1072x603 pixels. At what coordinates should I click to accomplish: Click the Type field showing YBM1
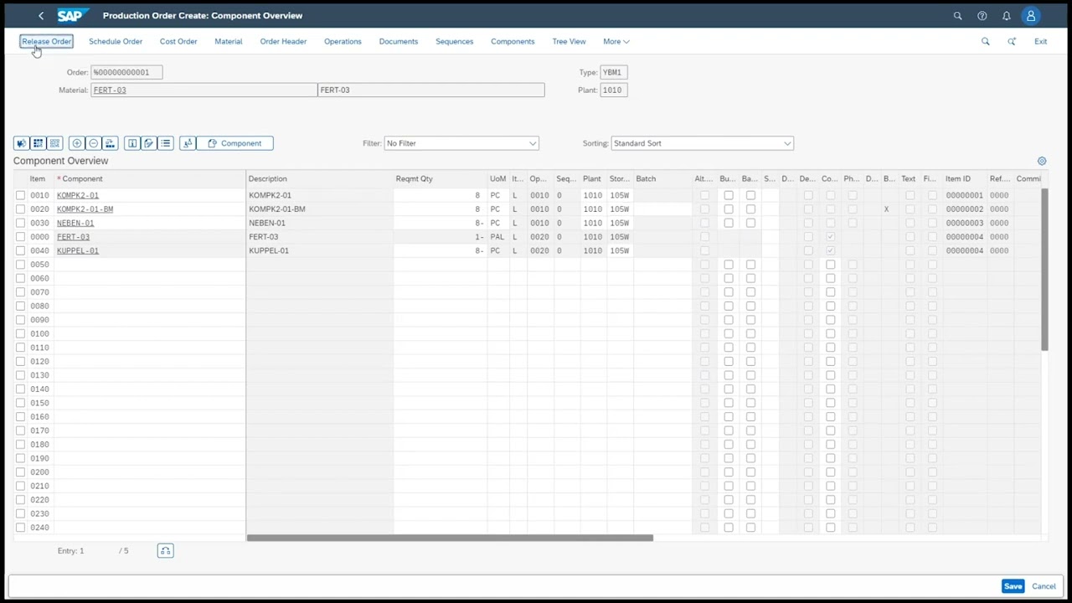[614, 72]
